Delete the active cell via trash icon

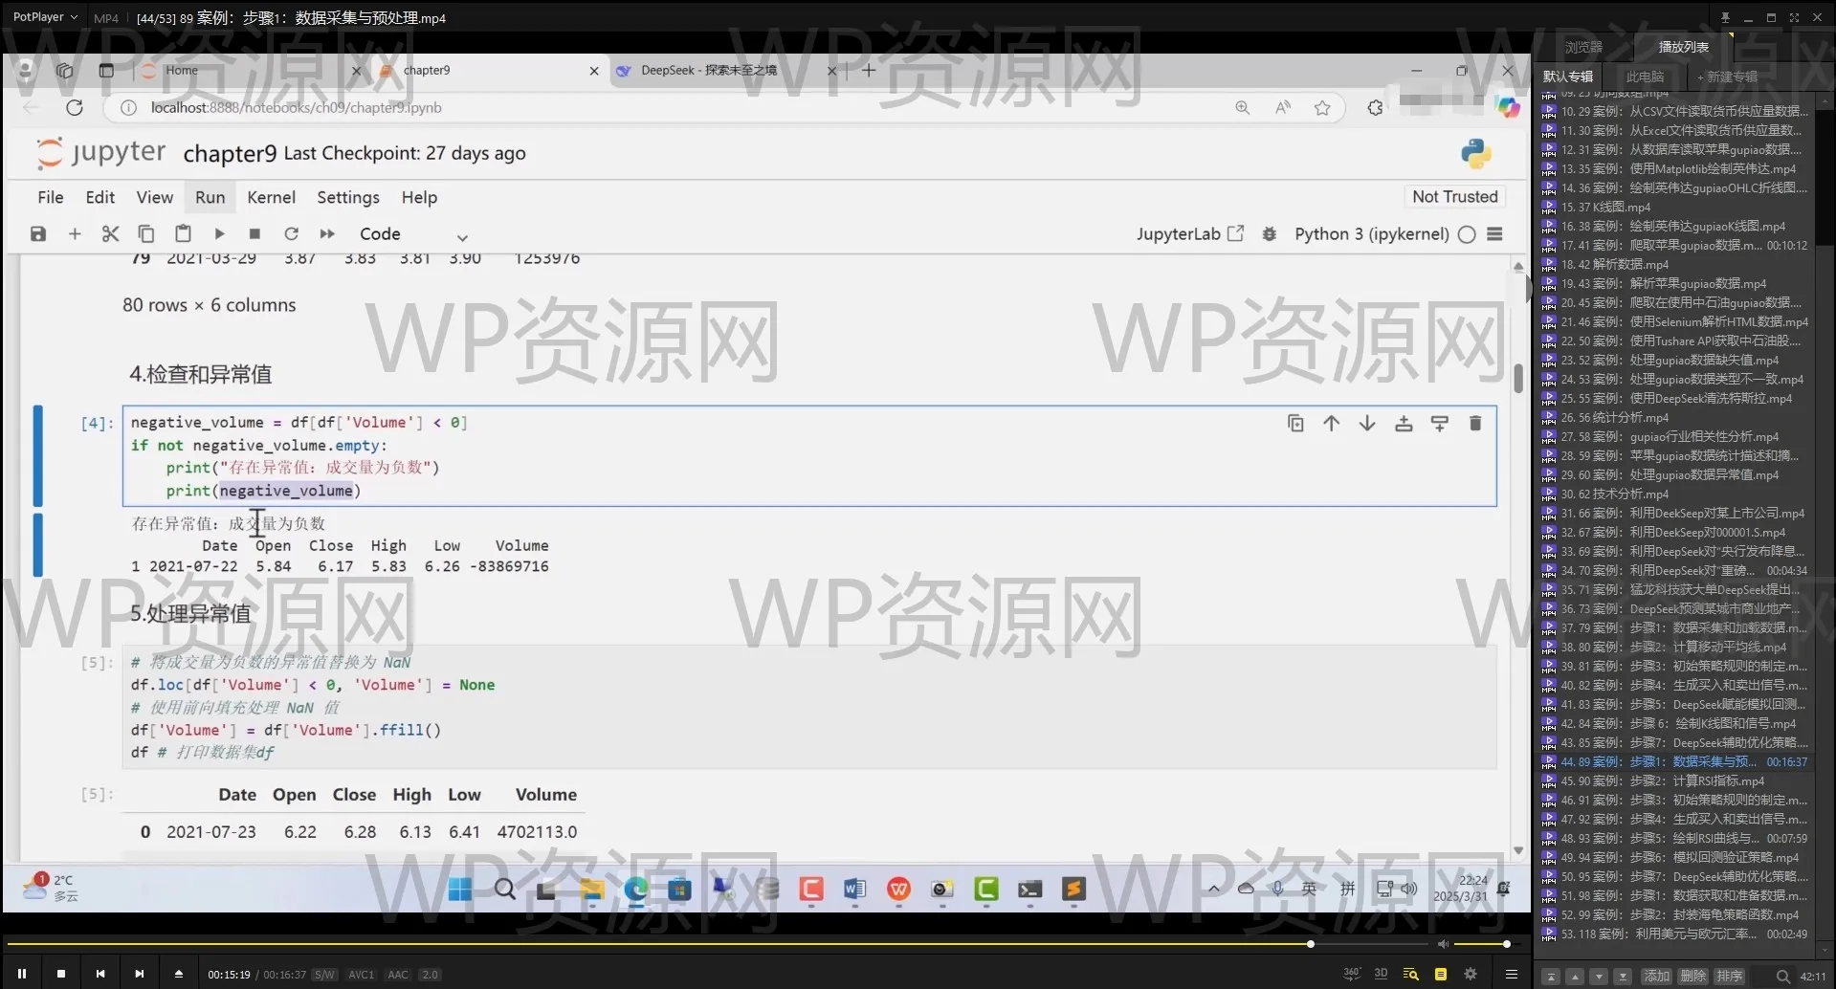point(1475,423)
